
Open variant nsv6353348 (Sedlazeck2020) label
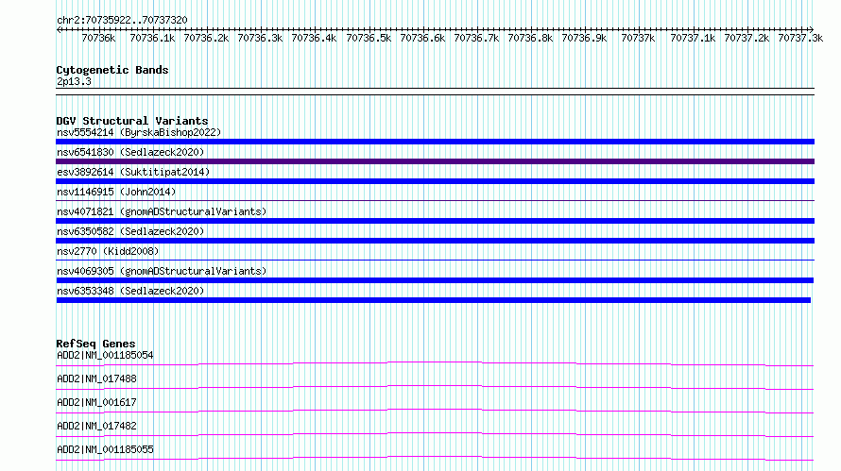click(x=130, y=291)
